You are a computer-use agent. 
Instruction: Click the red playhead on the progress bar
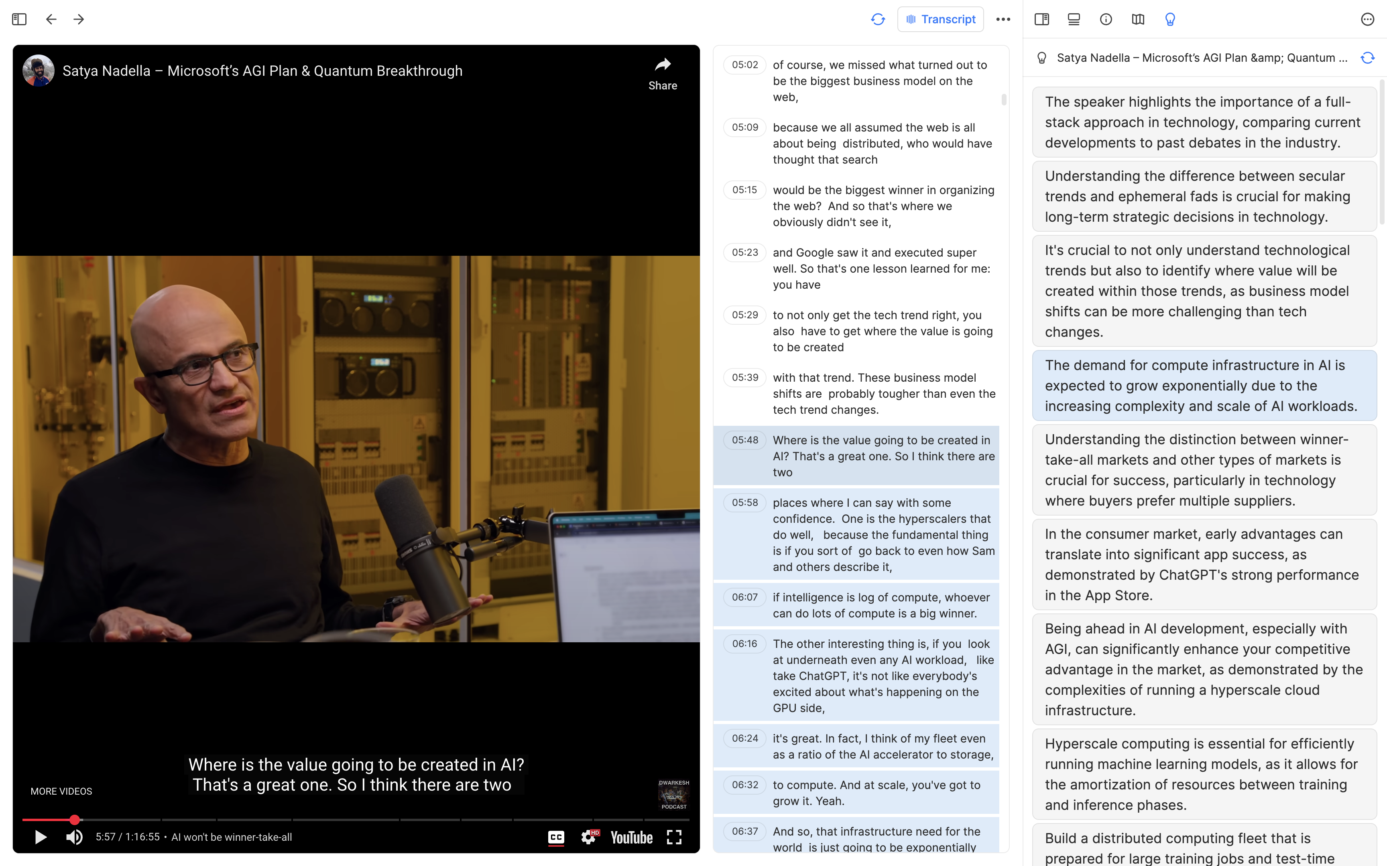click(75, 819)
